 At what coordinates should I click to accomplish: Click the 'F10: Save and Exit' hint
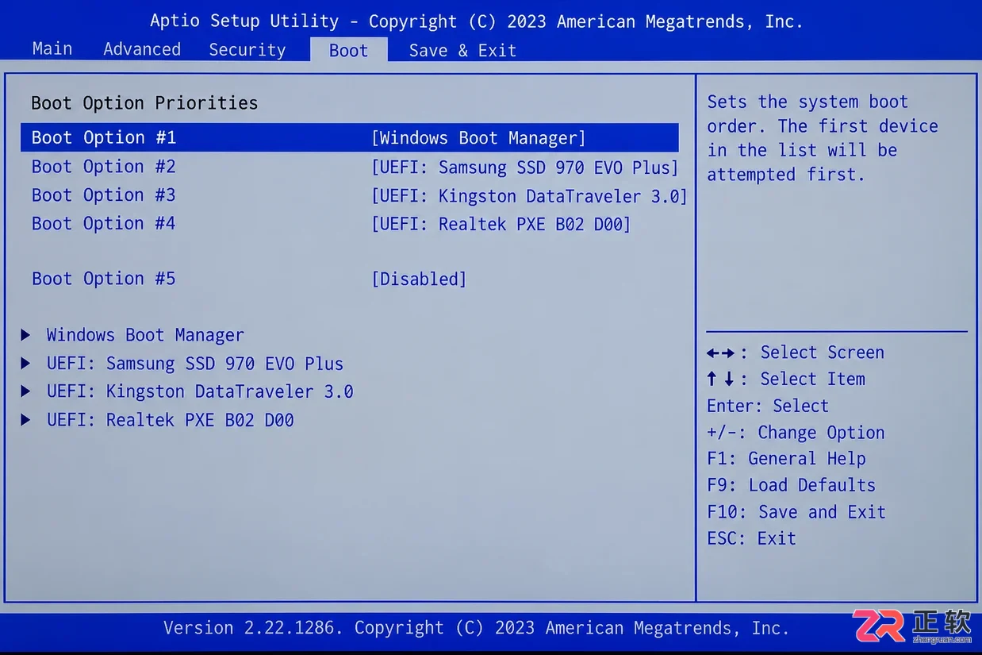pyautogui.click(x=796, y=512)
